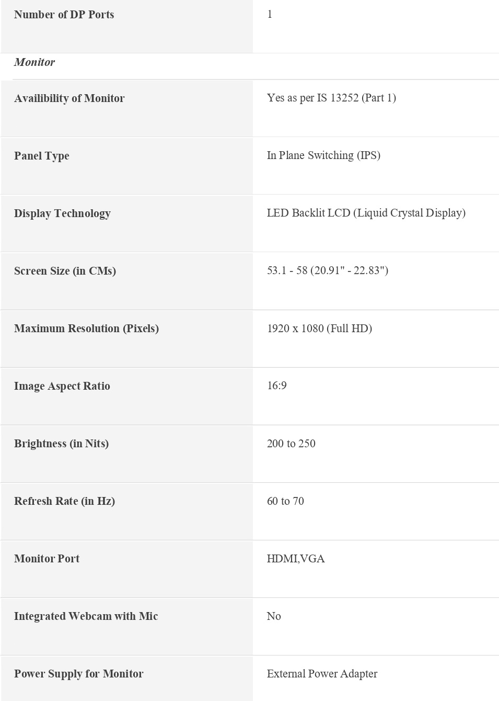Click the "Image Aspect Ratio" label

62,386
